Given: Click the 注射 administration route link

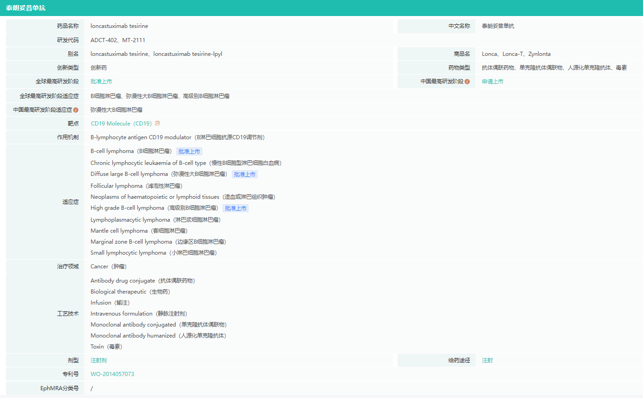Looking at the screenshot, I should 487,360.
